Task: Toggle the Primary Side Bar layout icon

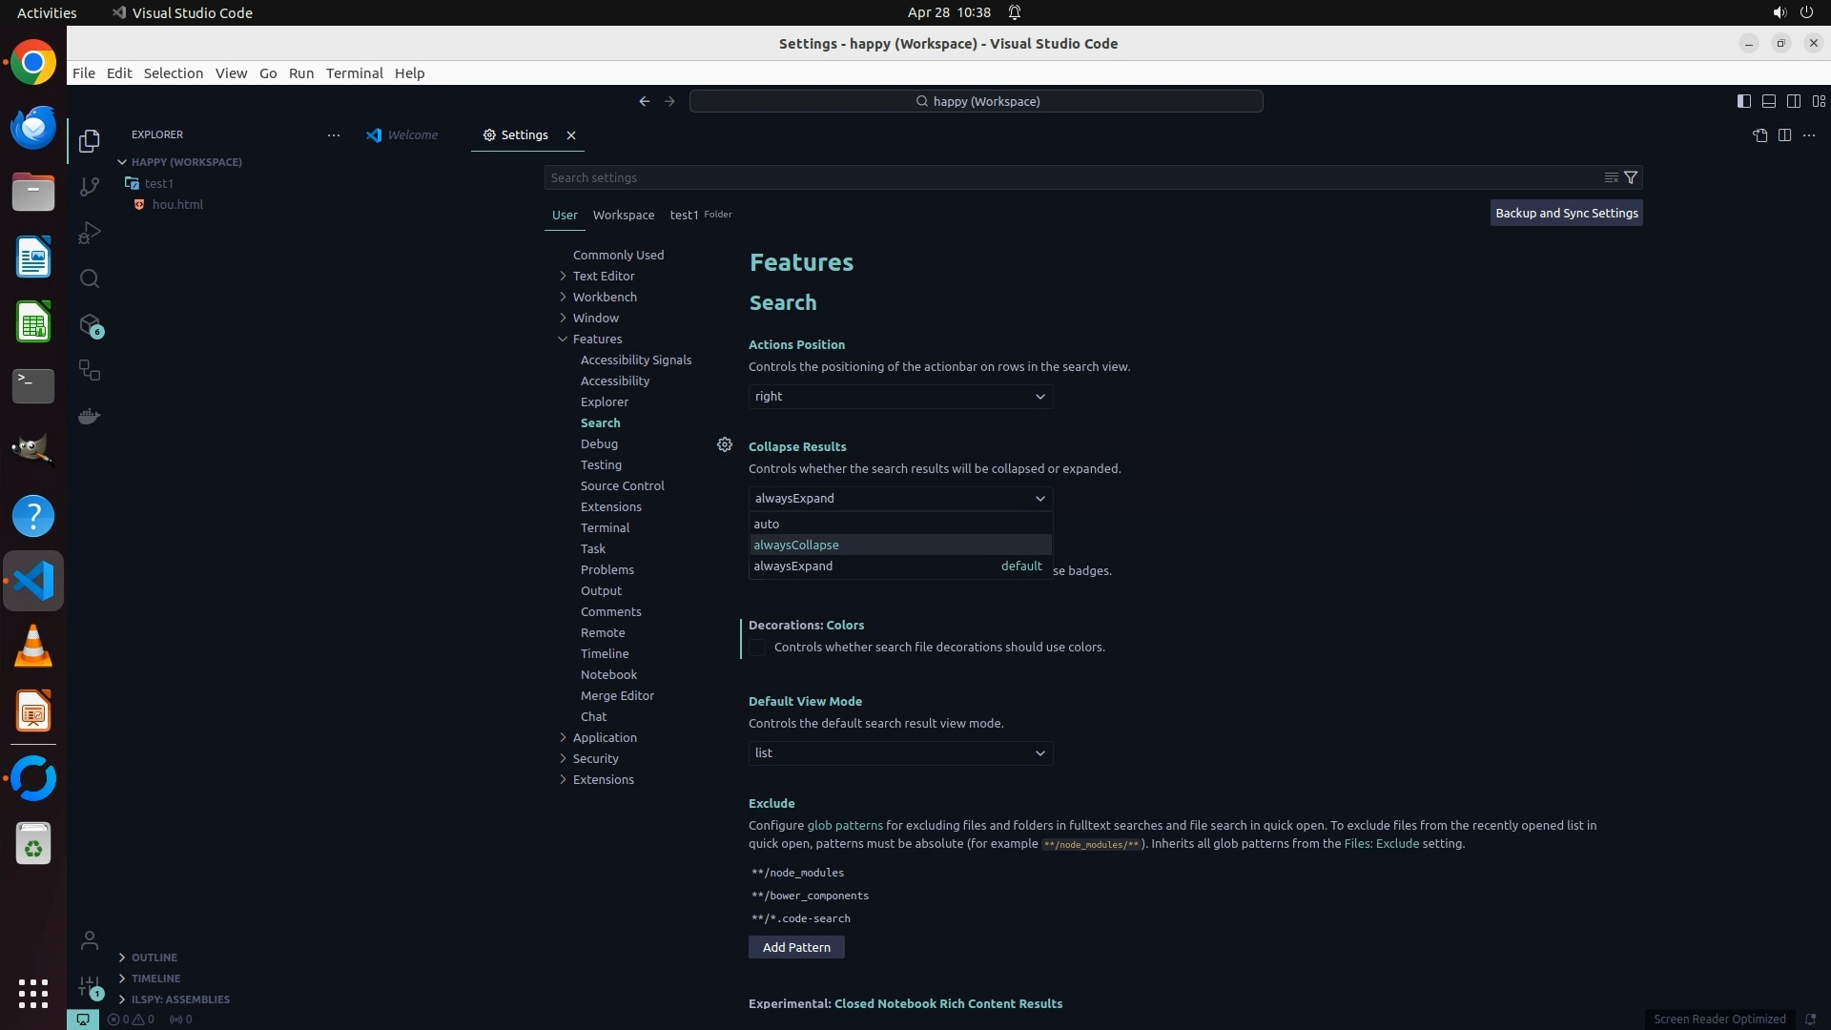Action: click(1743, 101)
